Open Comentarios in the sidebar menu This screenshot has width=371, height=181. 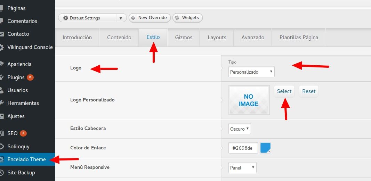click(22, 21)
